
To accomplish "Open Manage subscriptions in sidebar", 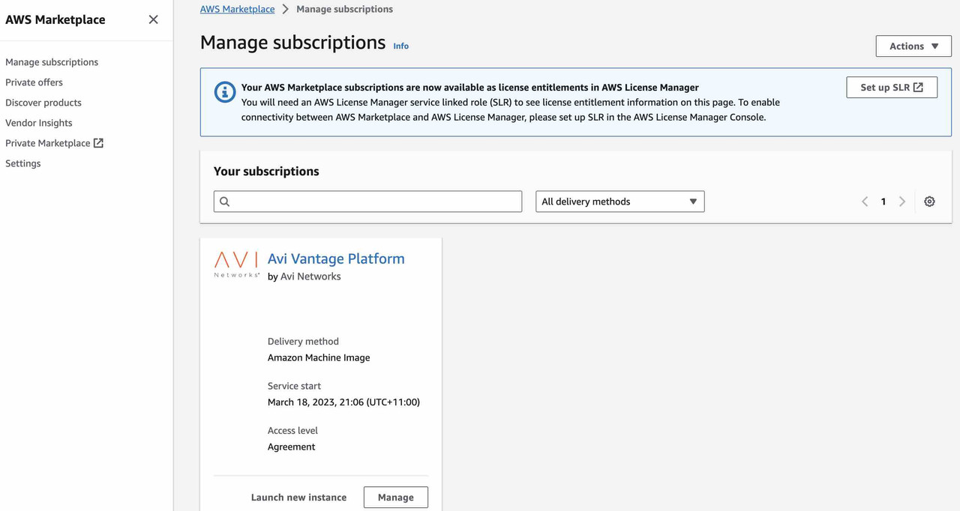I will point(52,62).
